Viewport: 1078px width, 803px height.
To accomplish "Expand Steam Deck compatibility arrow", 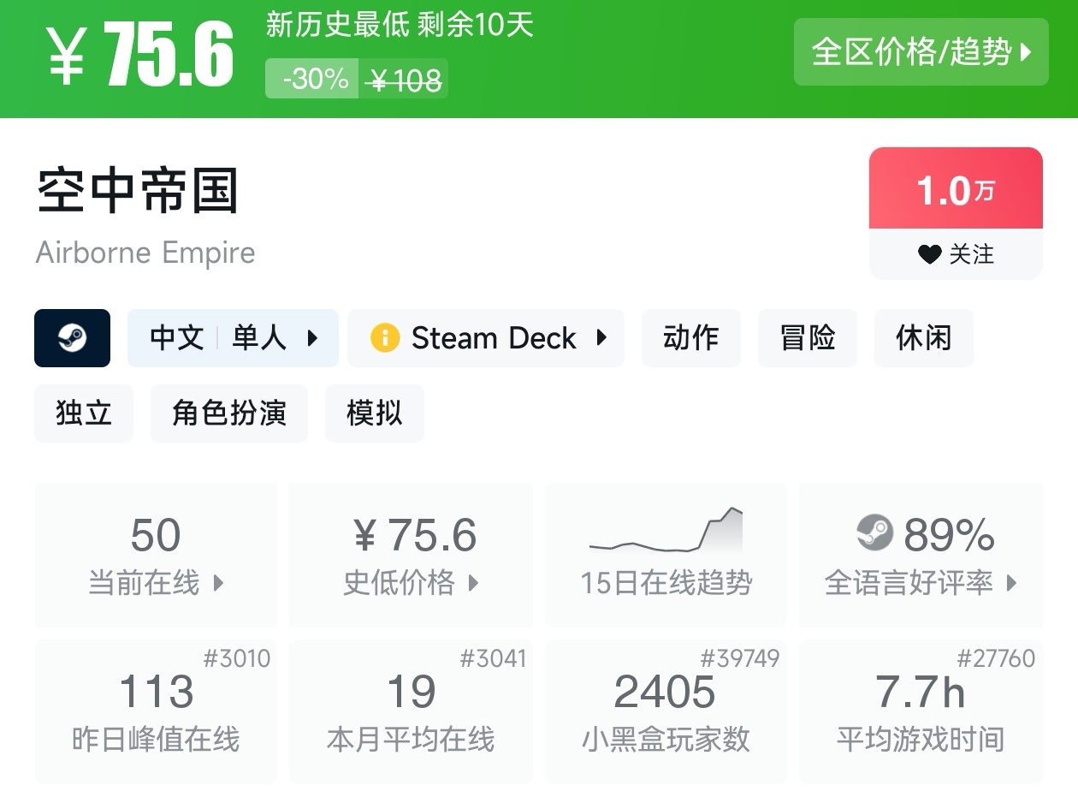I will [x=602, y=338].
